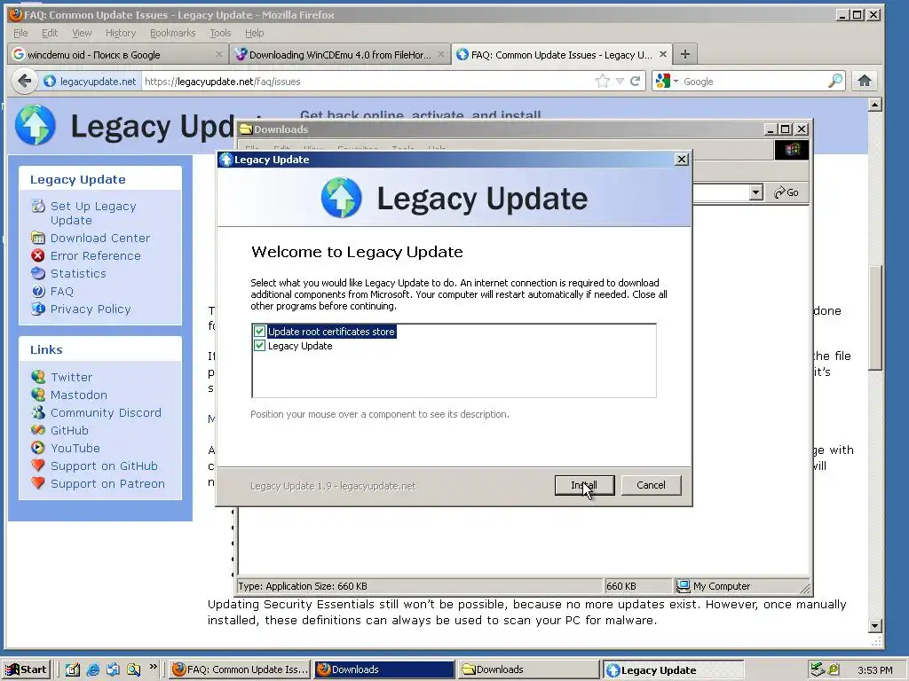The height and width of the screenshot is (681, 909).
Task: Click the Twitter link icon
Action: pyautogui.click(x=38, y=377)
